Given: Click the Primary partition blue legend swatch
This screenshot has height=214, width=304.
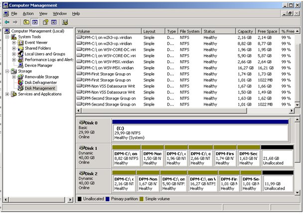Looking at the screenshot, I should click(x=108, y=199).
